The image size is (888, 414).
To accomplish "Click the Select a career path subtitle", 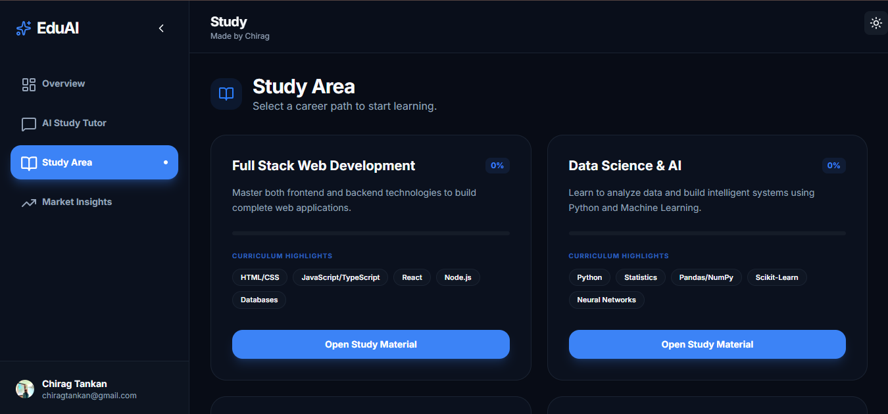I will pyautogui.click(x=345, y=106).
